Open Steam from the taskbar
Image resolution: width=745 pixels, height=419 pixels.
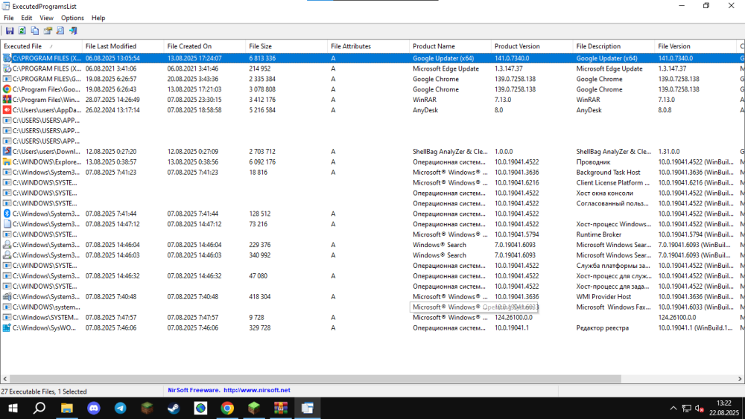click(x=174, y=408)
